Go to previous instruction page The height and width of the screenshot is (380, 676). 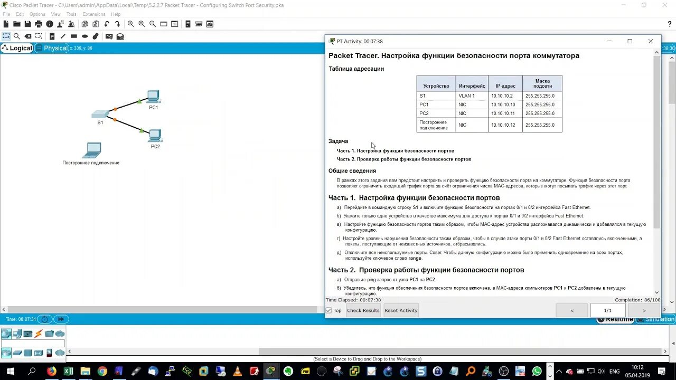(x=572, y=310)
